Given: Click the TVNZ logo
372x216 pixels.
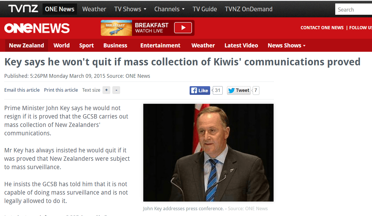Looking at the screenshot, I should pos(23,9).
